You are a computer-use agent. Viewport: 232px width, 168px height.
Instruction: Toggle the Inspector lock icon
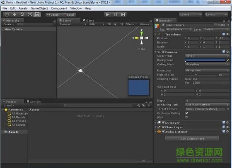tap(224, 21)
